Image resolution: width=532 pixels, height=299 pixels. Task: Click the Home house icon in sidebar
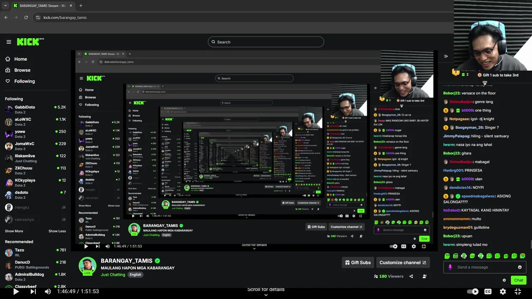[8, 59]
